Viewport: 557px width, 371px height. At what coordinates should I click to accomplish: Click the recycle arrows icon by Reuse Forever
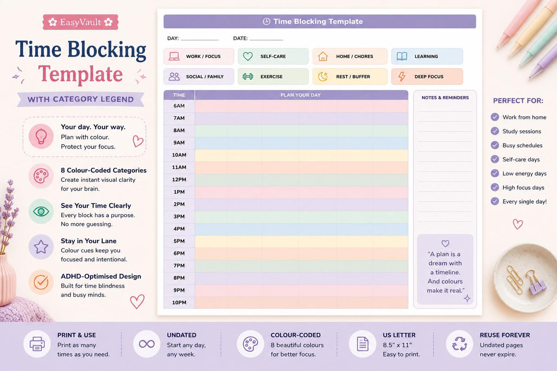(460, 344)
